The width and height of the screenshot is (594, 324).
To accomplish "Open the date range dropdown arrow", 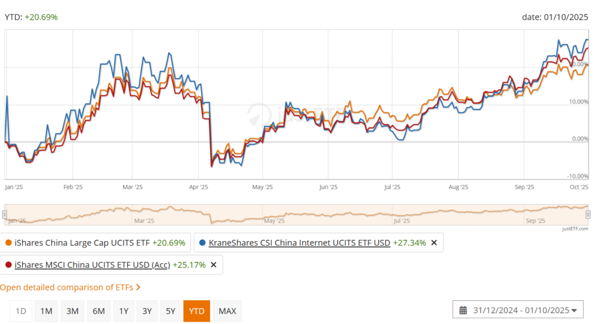I will [x=574, y=310].
